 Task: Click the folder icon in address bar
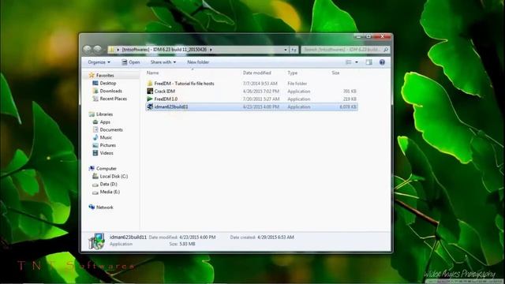pyautogui.click(x=111, y=50)
